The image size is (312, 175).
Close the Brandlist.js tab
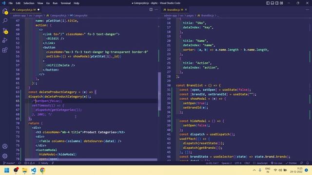186,10
